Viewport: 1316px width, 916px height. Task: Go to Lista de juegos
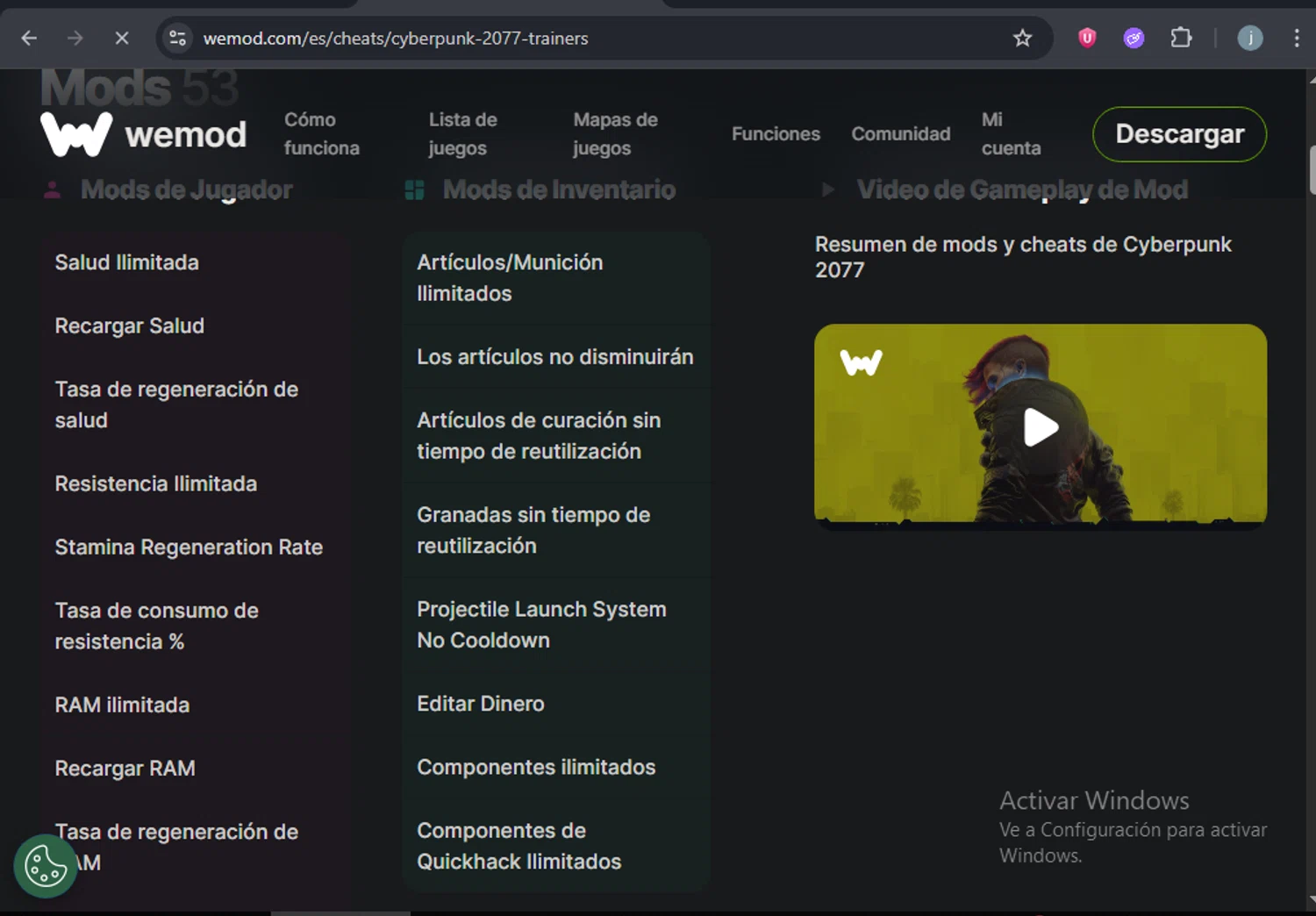tap(462, 133)
